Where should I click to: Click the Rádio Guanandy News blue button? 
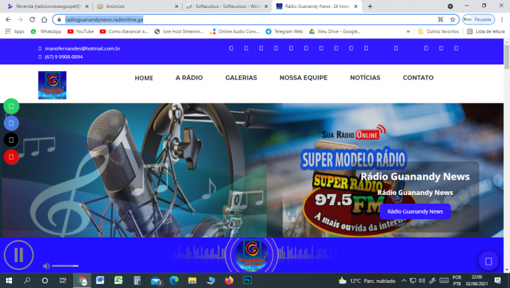click(415, 212)
